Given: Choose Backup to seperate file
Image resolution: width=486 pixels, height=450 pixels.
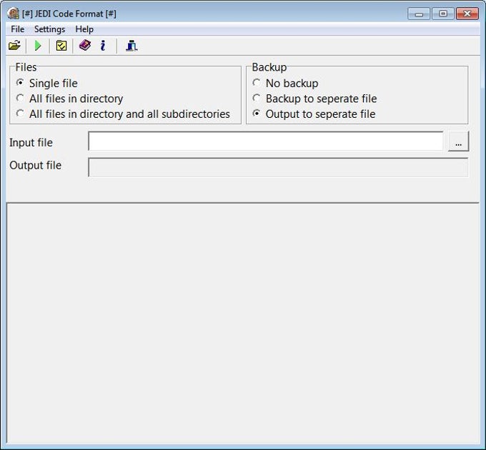Looking at the screenshot, I should pos(257,99).
